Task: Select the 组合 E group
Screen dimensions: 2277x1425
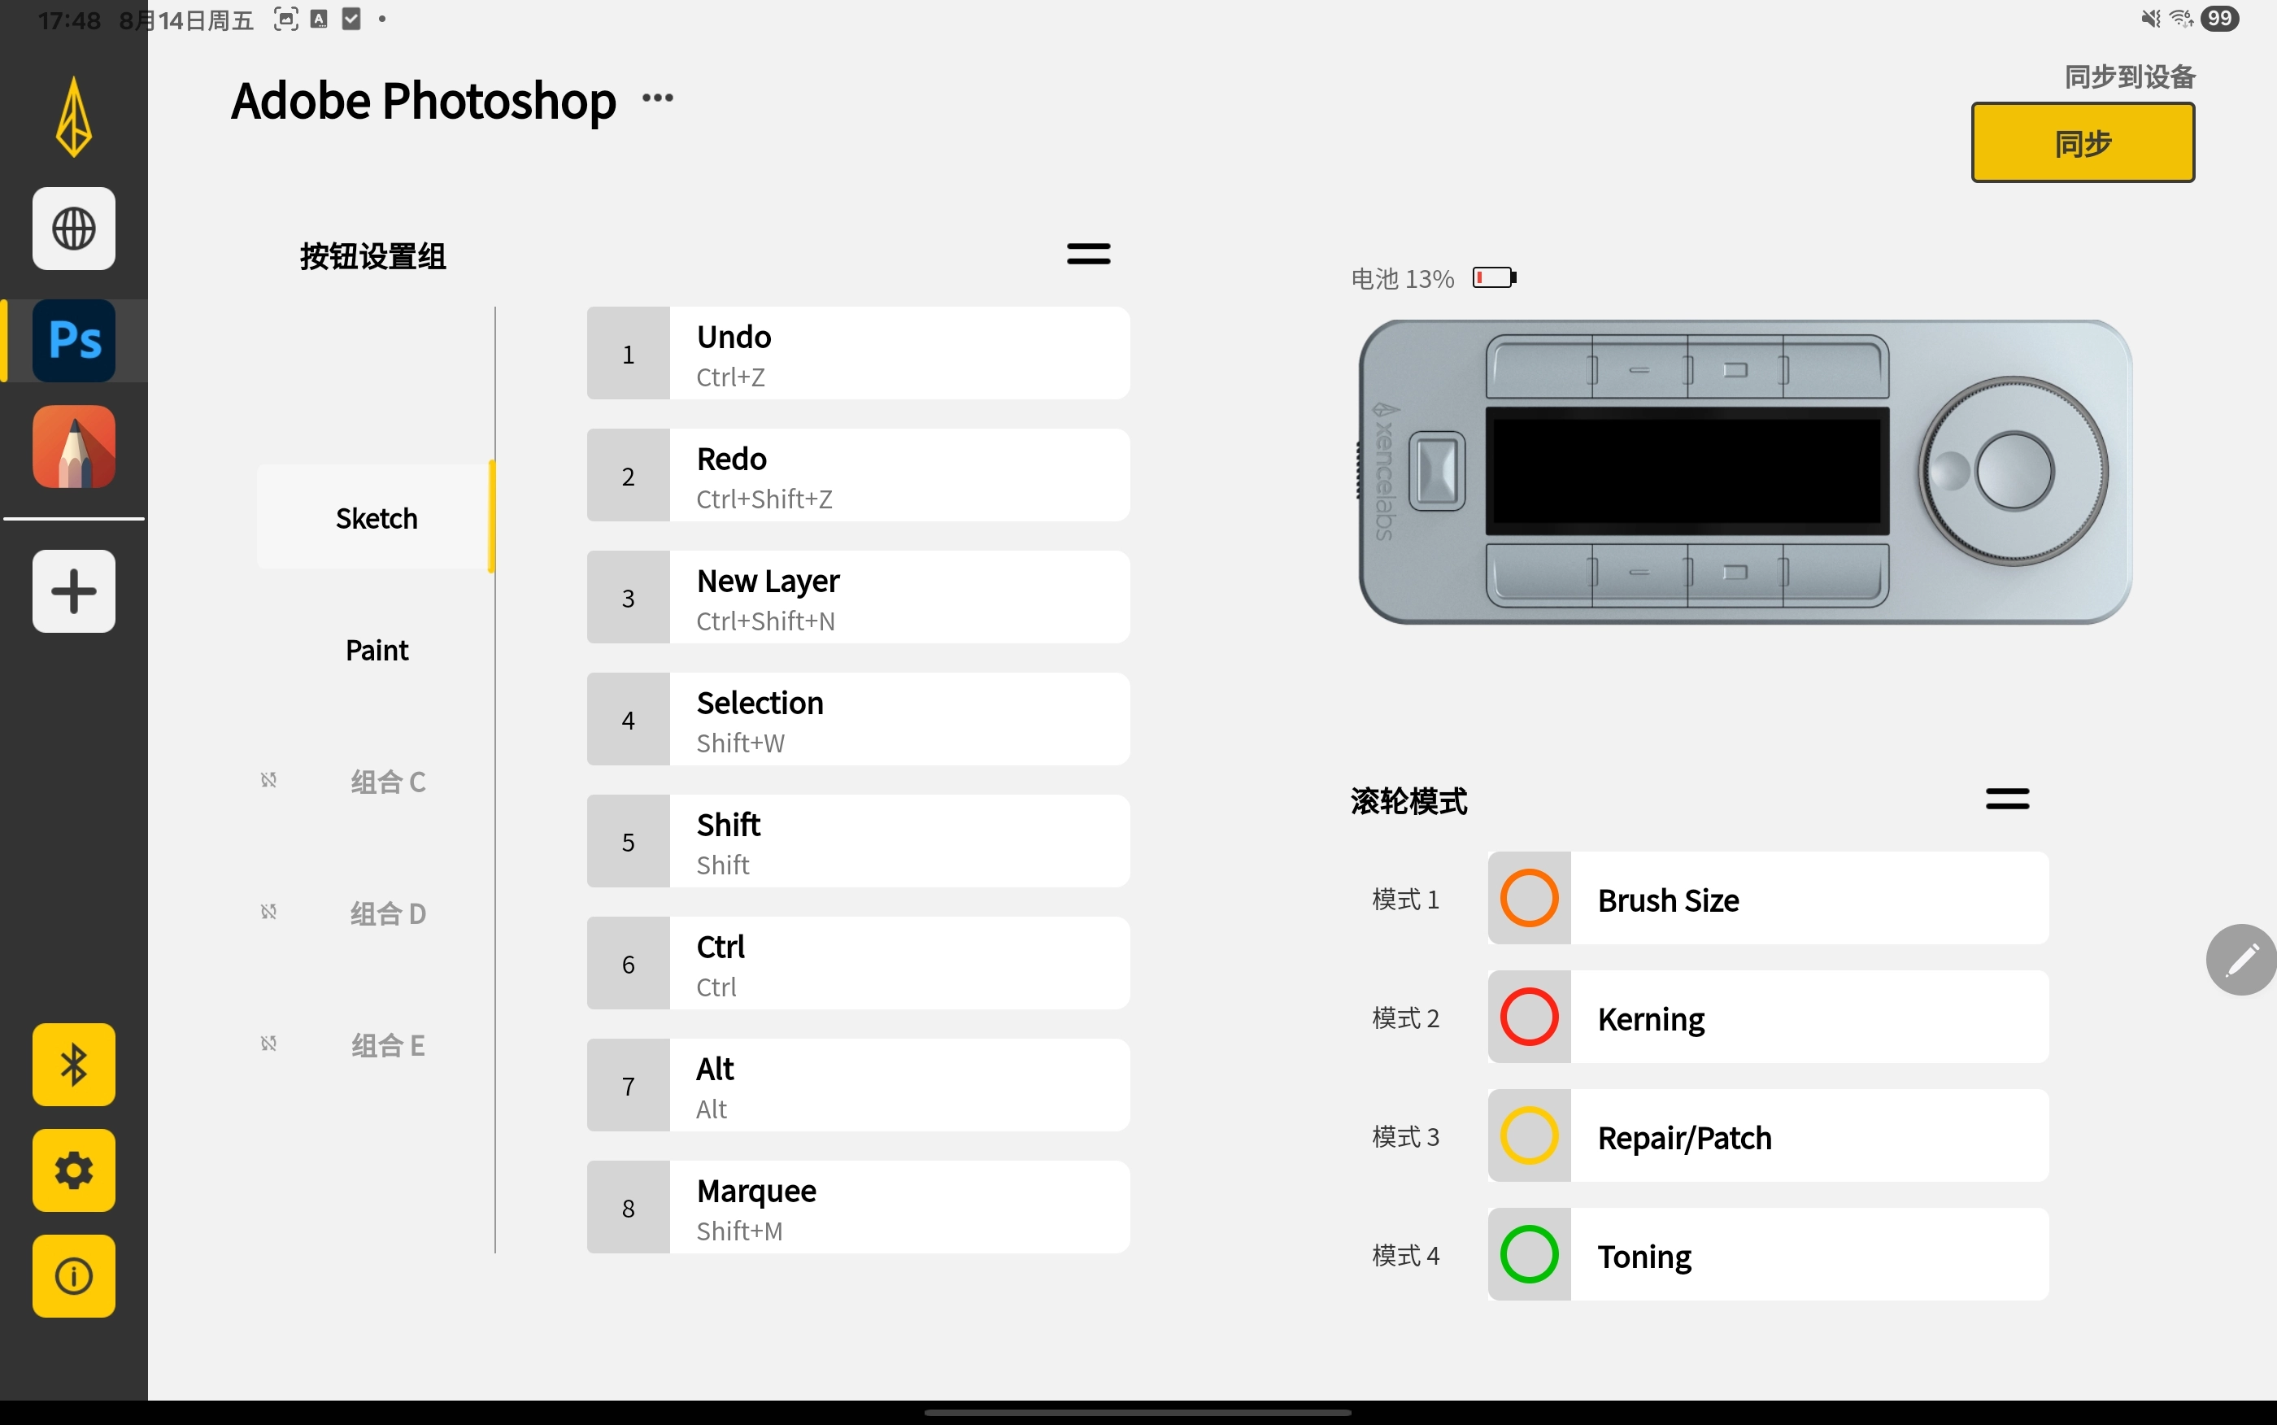Action: click(387, 1045)
